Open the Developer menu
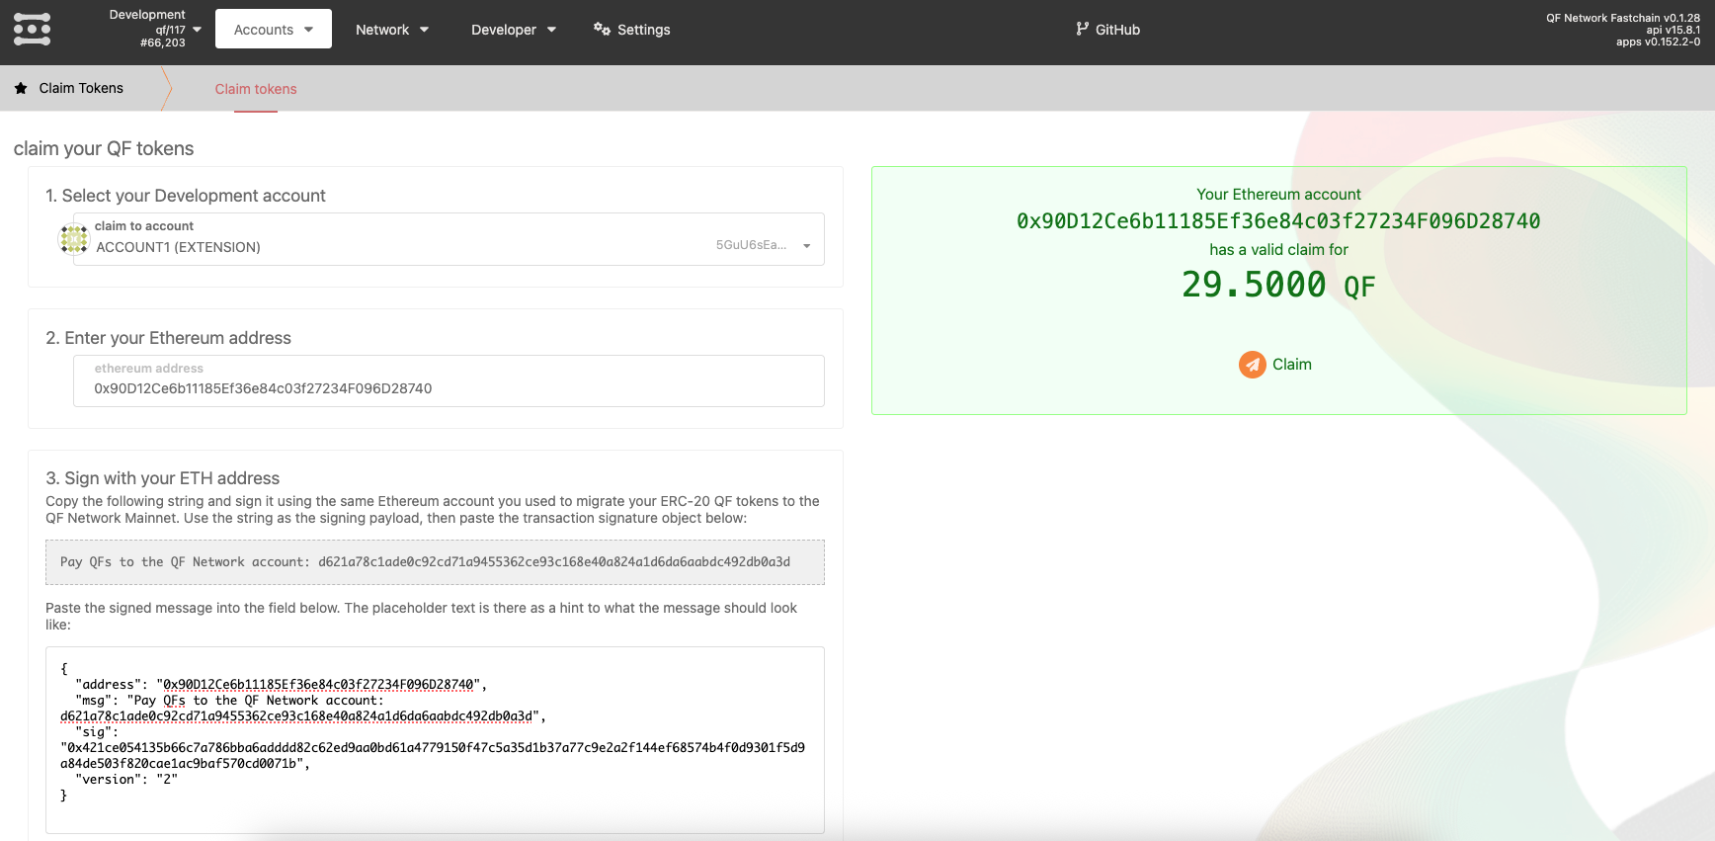This screenshot has width=1715, height=841. (513, 30)
